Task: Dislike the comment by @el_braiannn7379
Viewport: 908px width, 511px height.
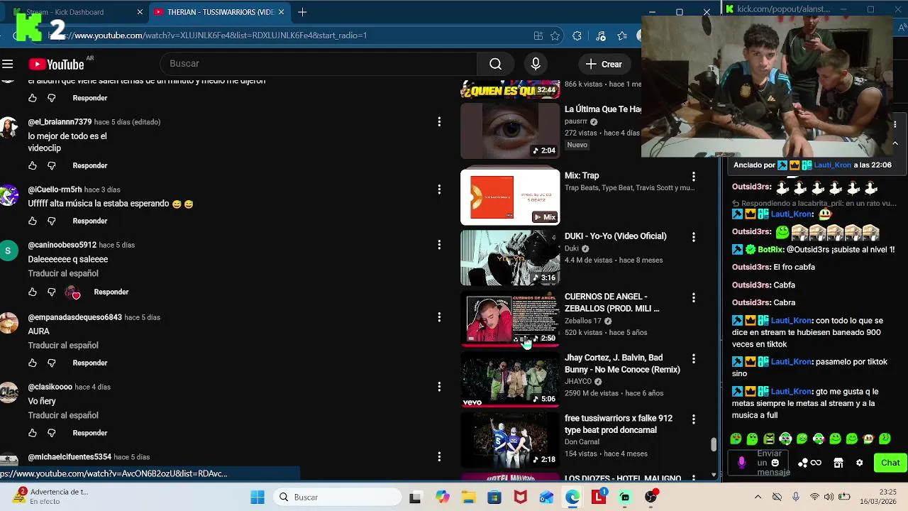Action: pos(51,165)
